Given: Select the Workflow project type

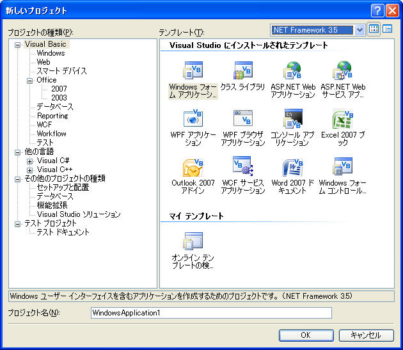Looking at the screenshot, I should [x=52, y=134].
